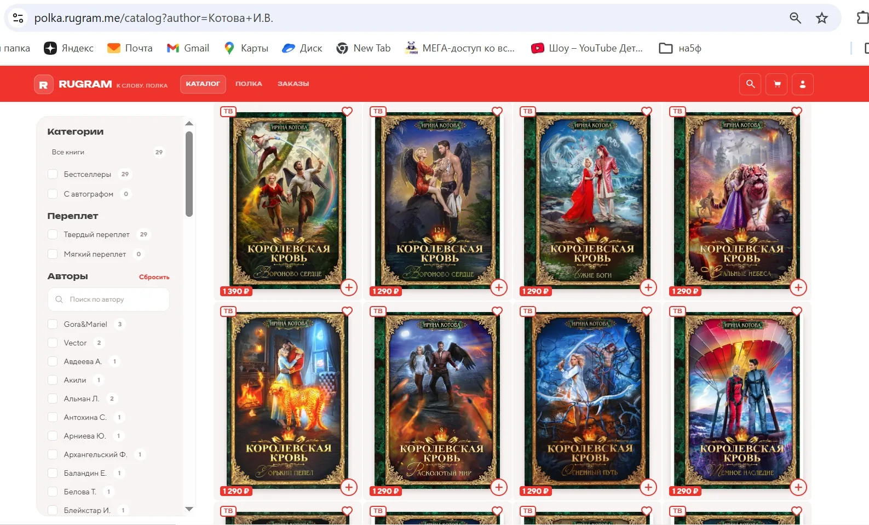View site information icon in address bar

[18, 18]
